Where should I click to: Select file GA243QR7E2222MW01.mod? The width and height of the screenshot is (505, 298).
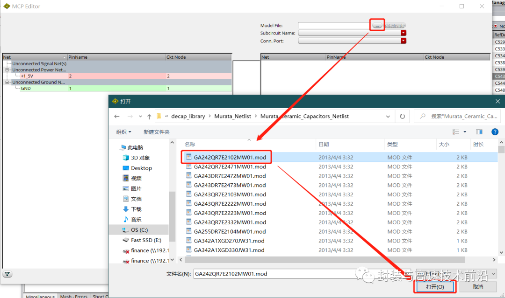230,204
